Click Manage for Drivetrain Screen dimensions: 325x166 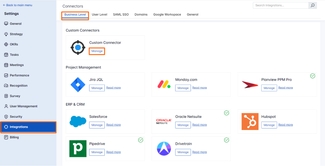coord(183,152)
